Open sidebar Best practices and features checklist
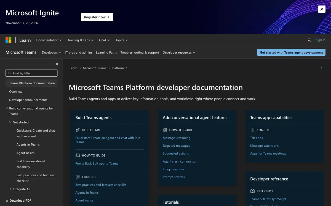Image resolution: width=331 pixels, height=206 pixels. 36,178
